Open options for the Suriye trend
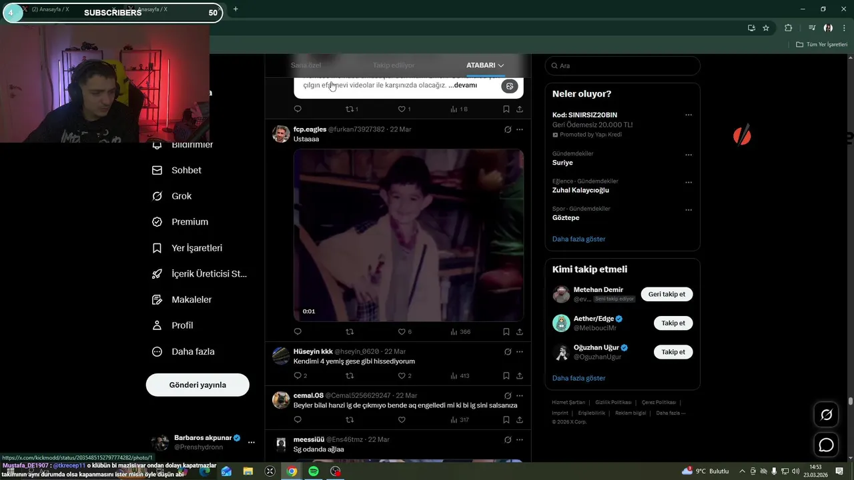The width and height of the screenshot is (854, 480). tap(689, 155)
